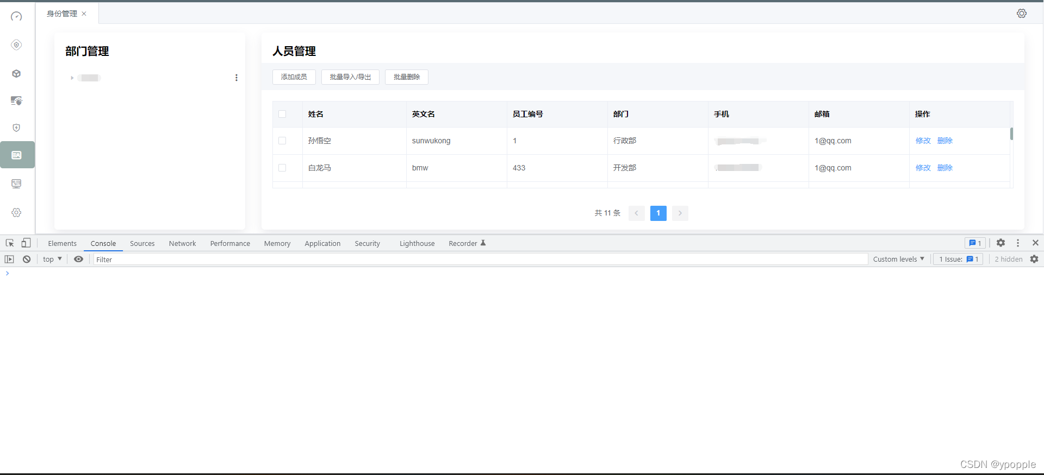1044x475 pixels.
Task: Click the 添加成员 button
Action: pos(294,77)
